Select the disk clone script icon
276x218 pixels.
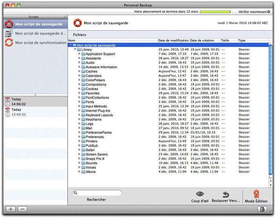[9, 33]
